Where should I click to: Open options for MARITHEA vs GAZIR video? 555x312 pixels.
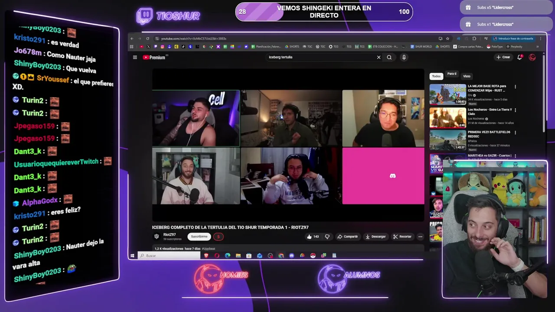click(x=515, y=156)
